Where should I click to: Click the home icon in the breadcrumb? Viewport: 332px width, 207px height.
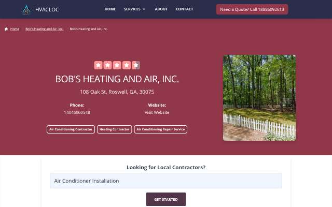6,29
